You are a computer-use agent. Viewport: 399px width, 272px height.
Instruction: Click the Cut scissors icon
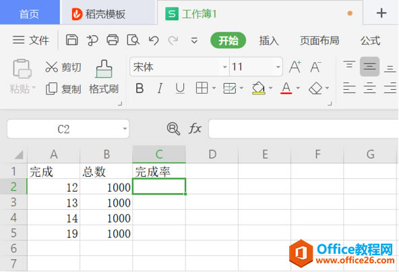click(x=51, y=67)
